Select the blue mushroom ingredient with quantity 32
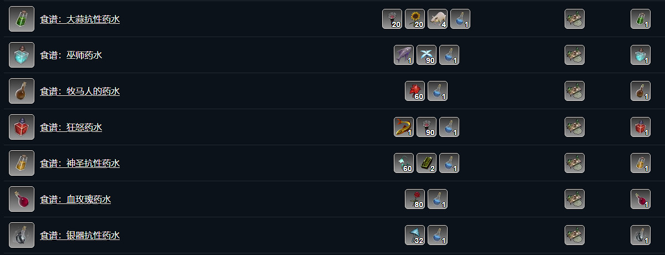The height and width of the screenshot is (255, 665). coord(415,236)
